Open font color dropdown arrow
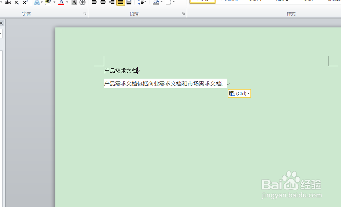Viewport: 341px width, 207px height. click(67, 2)
